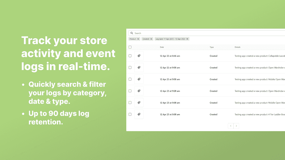This screenshot has height=160, width=285.
Task: Click details text of first Mobile Open row
Action: [x=260, y=79]
